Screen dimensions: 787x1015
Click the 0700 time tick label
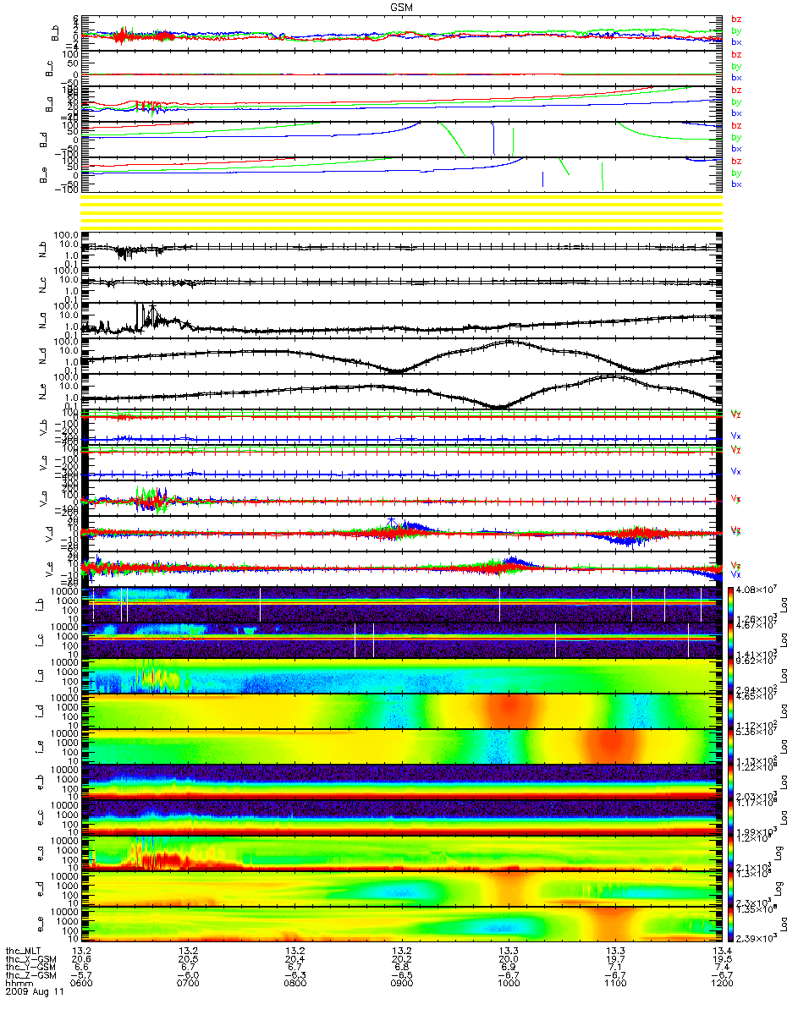pyautogui.click(x=188, y=983)
